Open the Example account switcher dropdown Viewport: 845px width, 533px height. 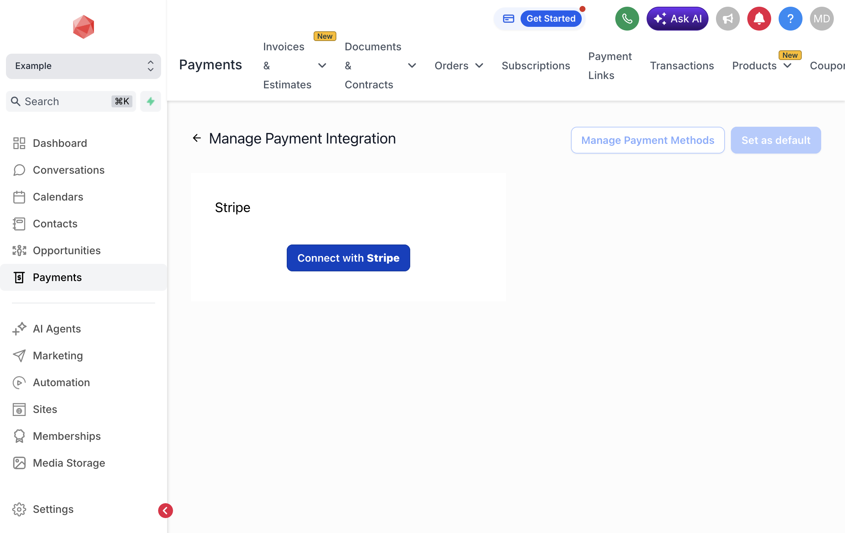(84, 66)
